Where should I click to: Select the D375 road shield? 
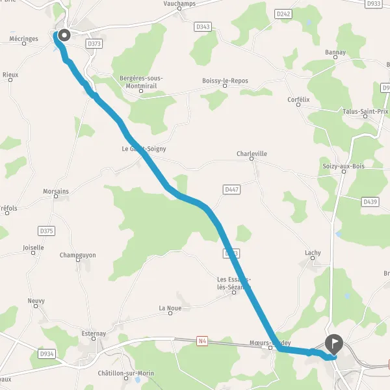tap(47, 231)
